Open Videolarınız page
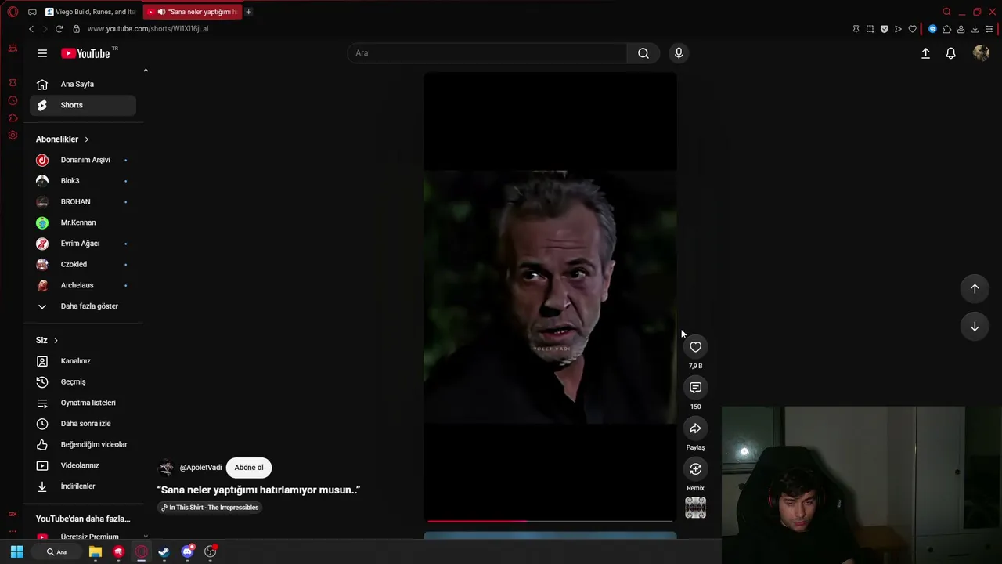Screen dimensions: 1002x564 tap(83, 465)
